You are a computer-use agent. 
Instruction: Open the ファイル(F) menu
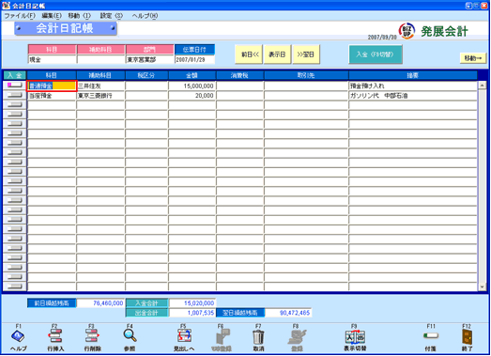coord(20,16)
